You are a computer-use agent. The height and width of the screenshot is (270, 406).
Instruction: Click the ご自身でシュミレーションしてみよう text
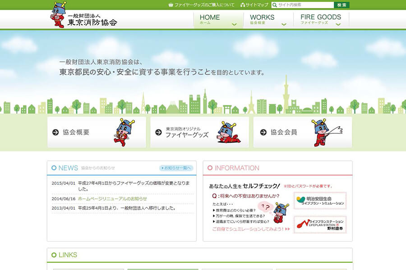coord(251,229)
